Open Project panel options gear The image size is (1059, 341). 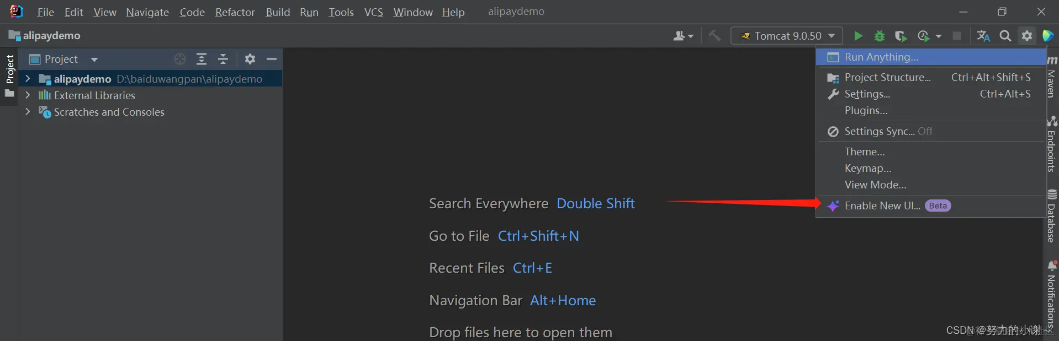pos(250,59)
